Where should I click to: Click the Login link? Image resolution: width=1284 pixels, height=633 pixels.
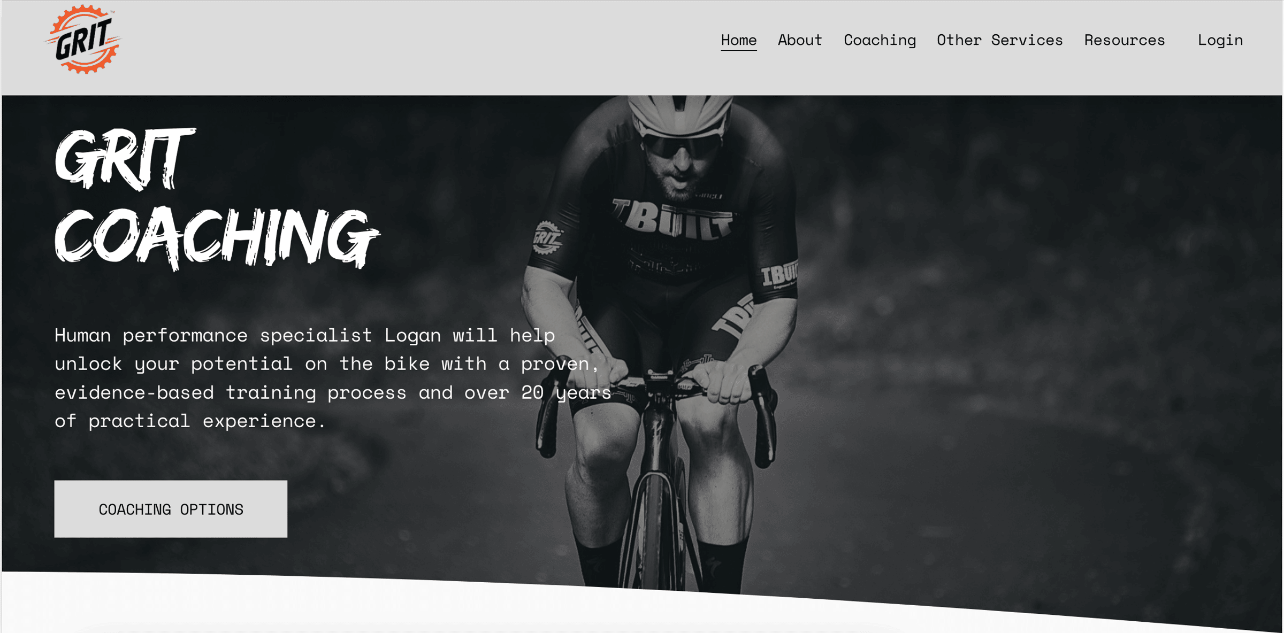tap(1220, 40)
